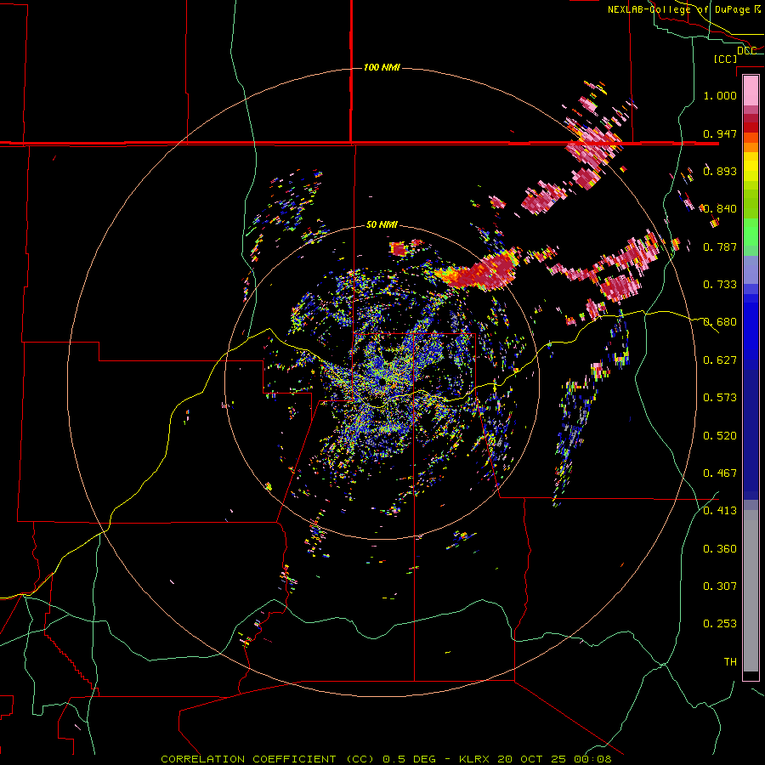Click the TH label on the scale

point(730,662)
